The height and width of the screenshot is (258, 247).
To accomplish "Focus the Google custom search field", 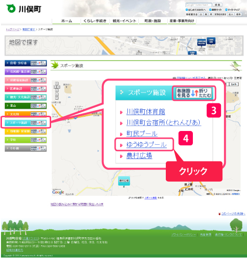I will pos(198,5).
